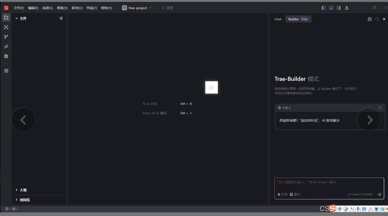Open the 帮助(H) menu
The image size is (388, 216).
(106, 8)
